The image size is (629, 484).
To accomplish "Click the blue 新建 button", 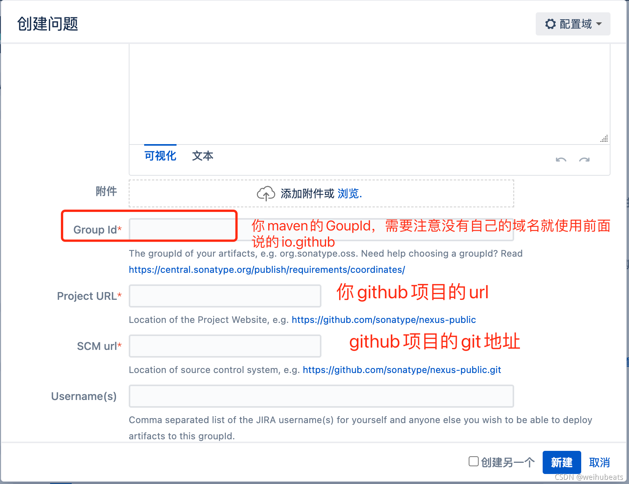I will [x=562, y=462].
